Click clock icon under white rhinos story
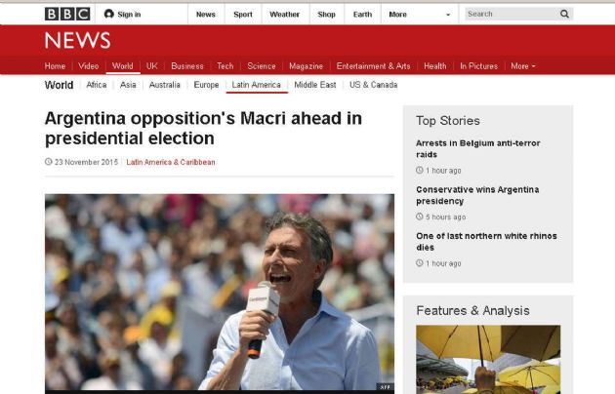The image size is (615, 394). click(420, 263)
